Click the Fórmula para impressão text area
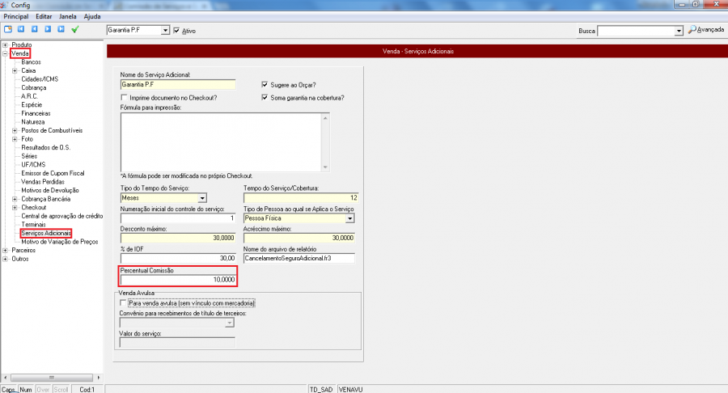 pos(221,142)
